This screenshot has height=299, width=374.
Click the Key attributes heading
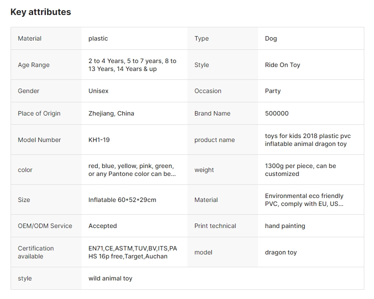[41, 12]
